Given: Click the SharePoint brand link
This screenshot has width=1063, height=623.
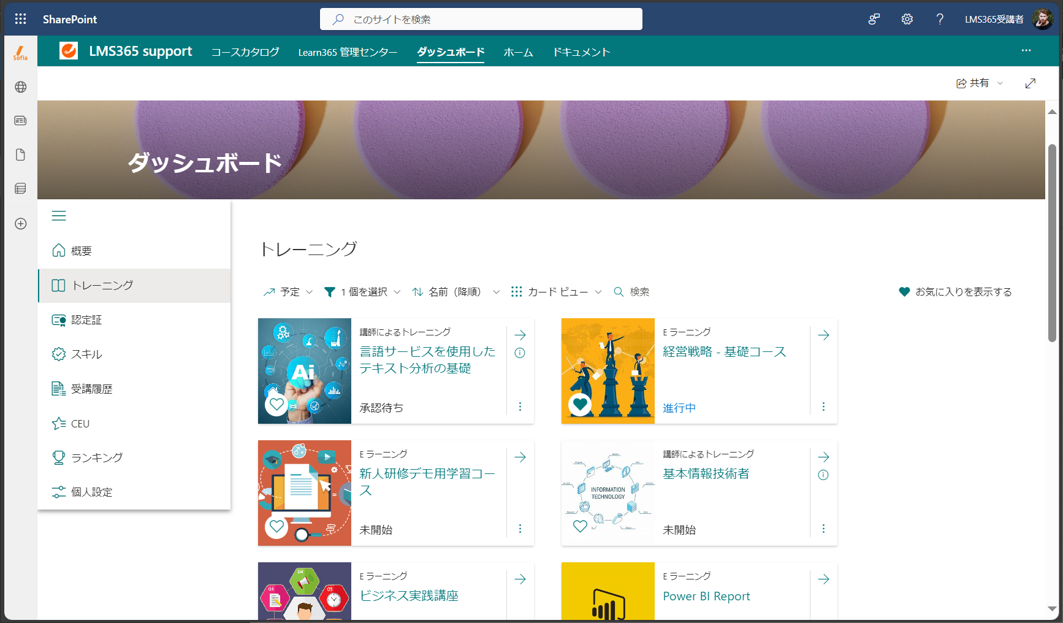Looking at the screenshot, I should pos(70,19).
